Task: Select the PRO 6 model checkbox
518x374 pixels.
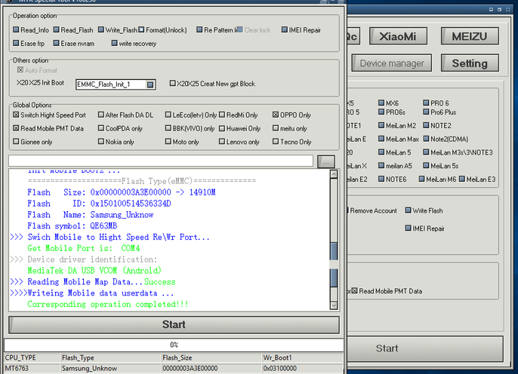Action: click(x=426, y=103)
